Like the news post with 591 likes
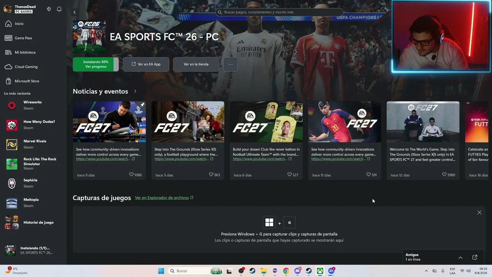 pos(369,175)
